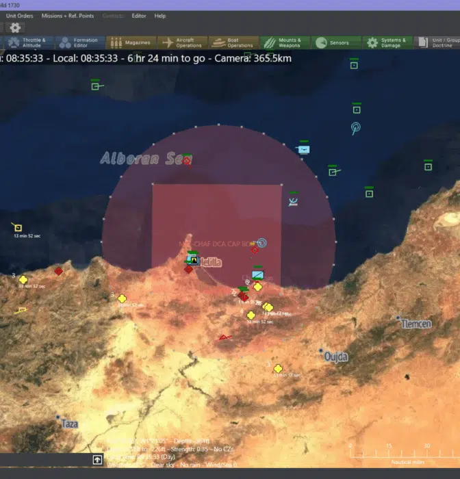Screen dimensions: 460x479
Task: Expand the bottom panel with up-arrow button
Action: pos(98,460)
